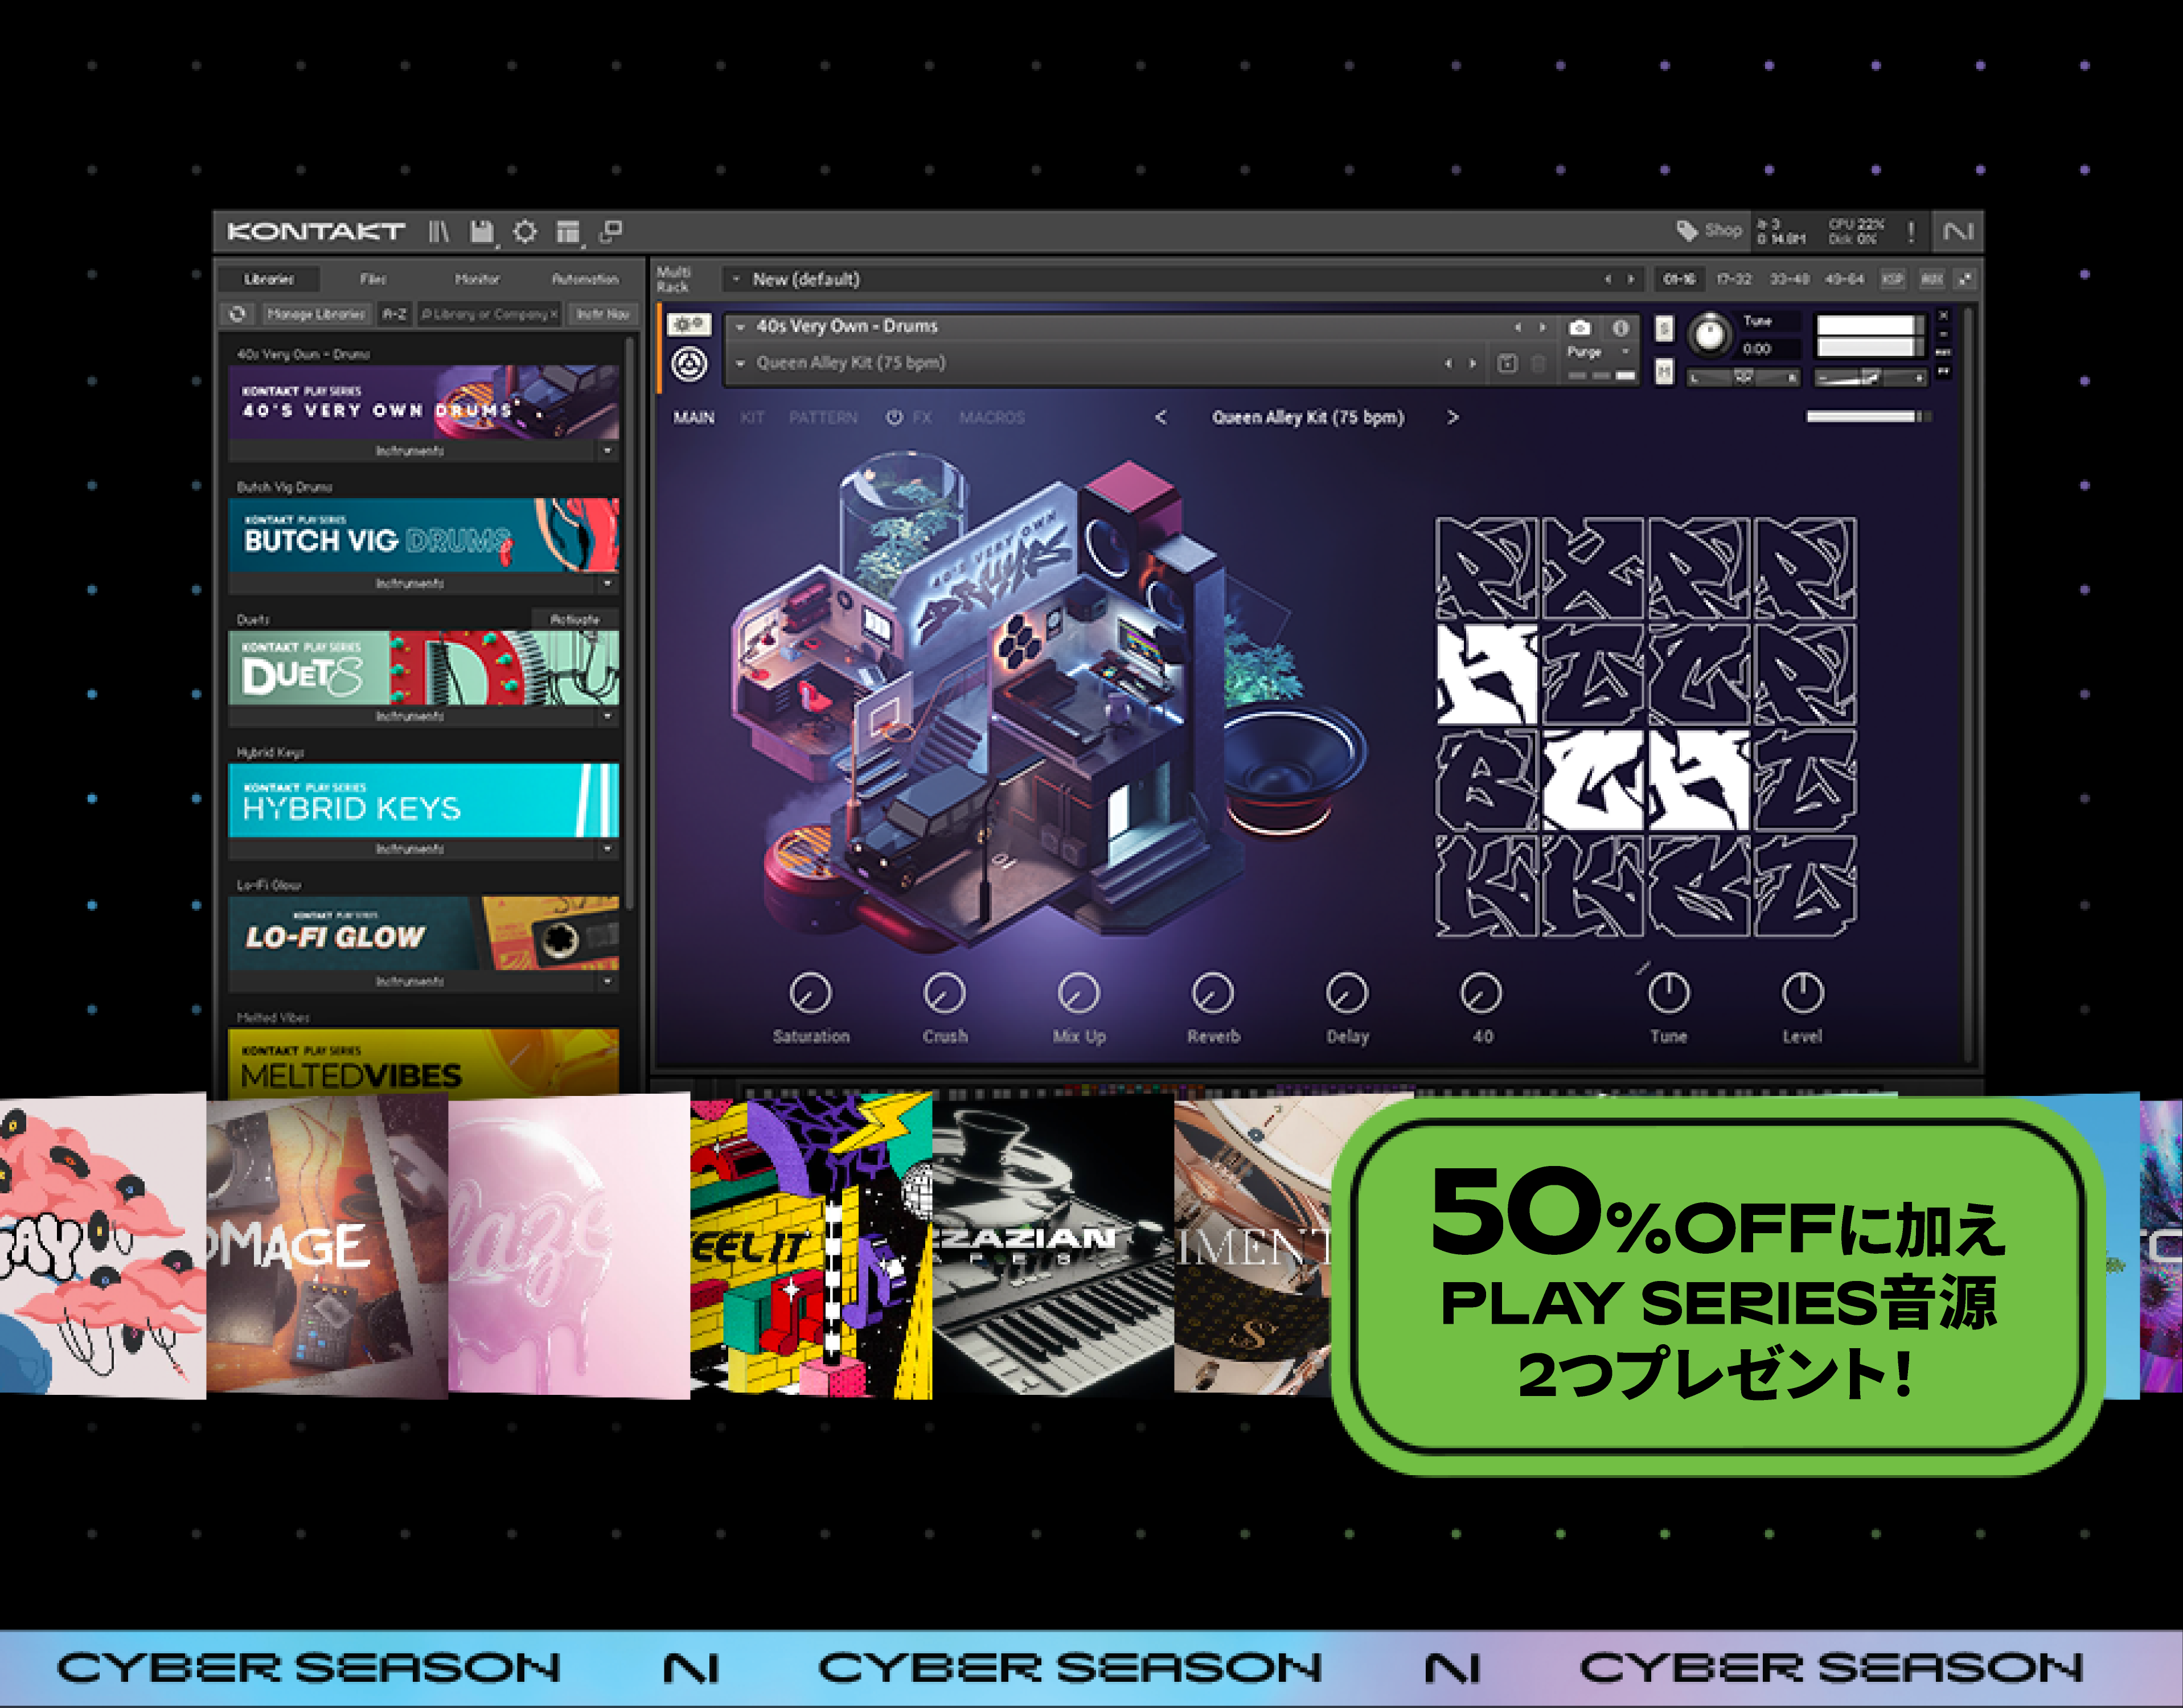Toggle the Instr Nav pane button
Viewport: 2183px width, 1708px height.
point(602,314)
